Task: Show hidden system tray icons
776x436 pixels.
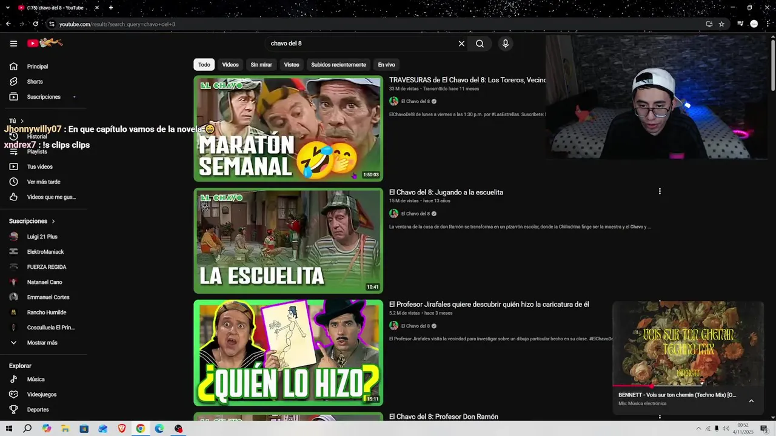Action: click(698, 429)
